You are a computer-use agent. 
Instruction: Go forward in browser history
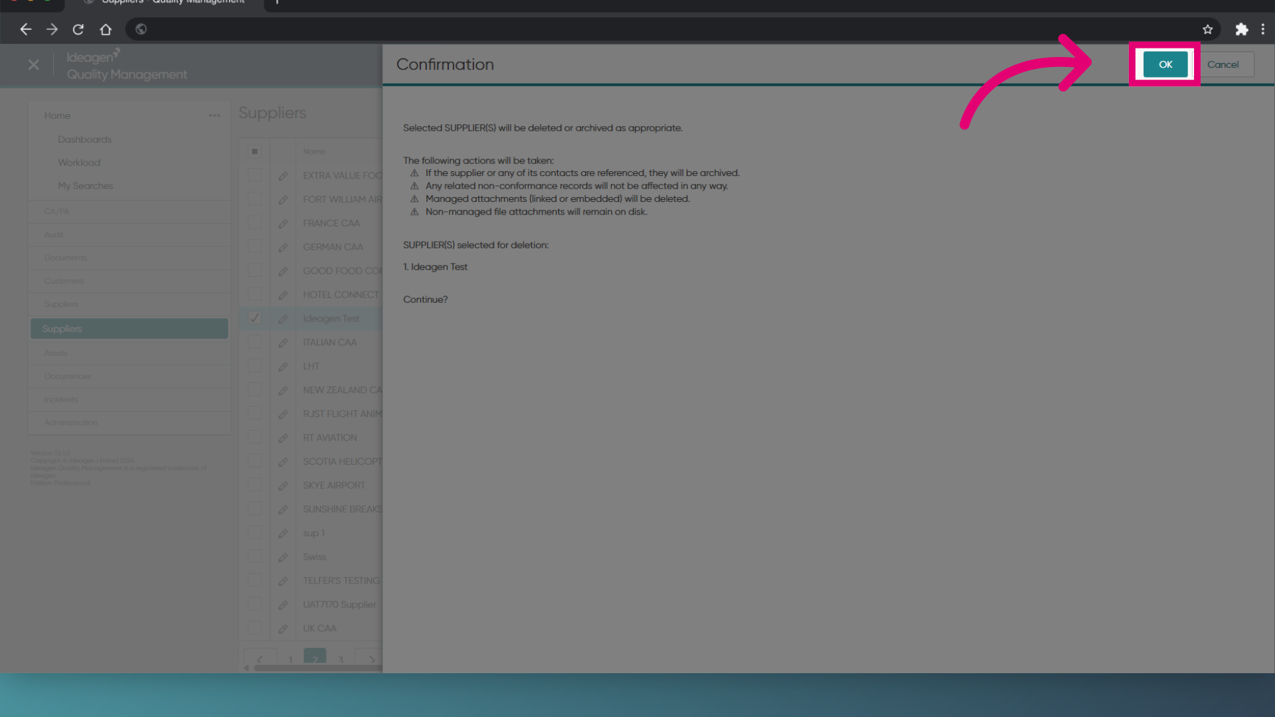click(x=52, y=29)
